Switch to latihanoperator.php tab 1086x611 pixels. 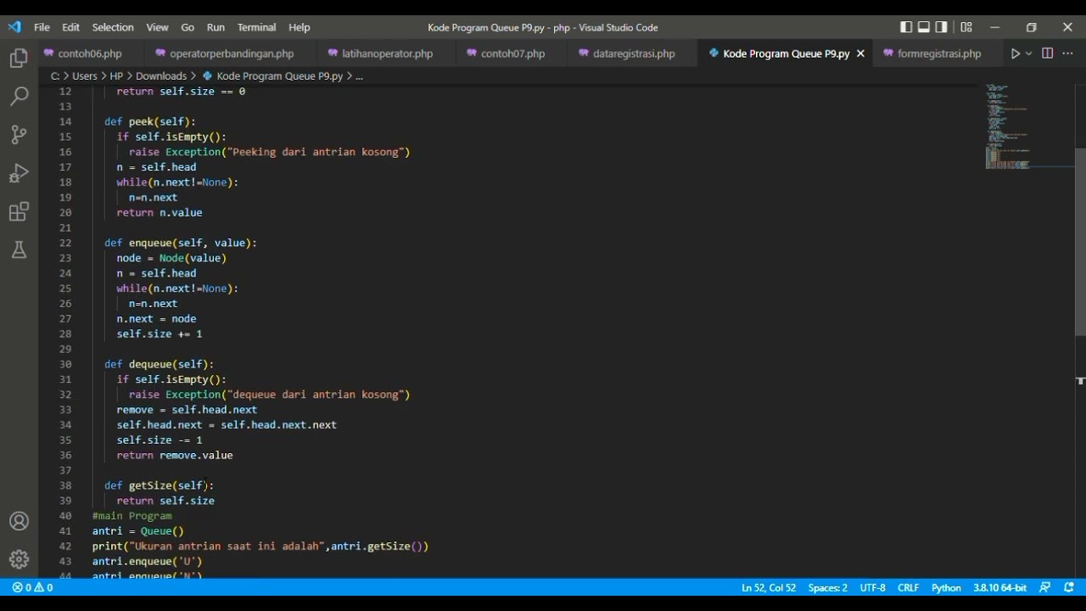(387, 53)
